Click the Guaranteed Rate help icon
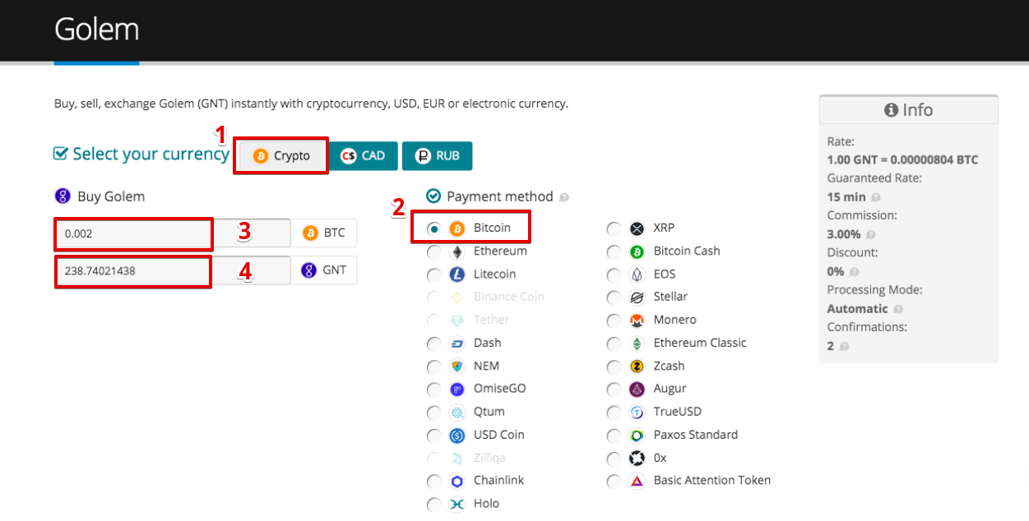The height and width of the screenshot is (521, 1029). pos(876,197)
